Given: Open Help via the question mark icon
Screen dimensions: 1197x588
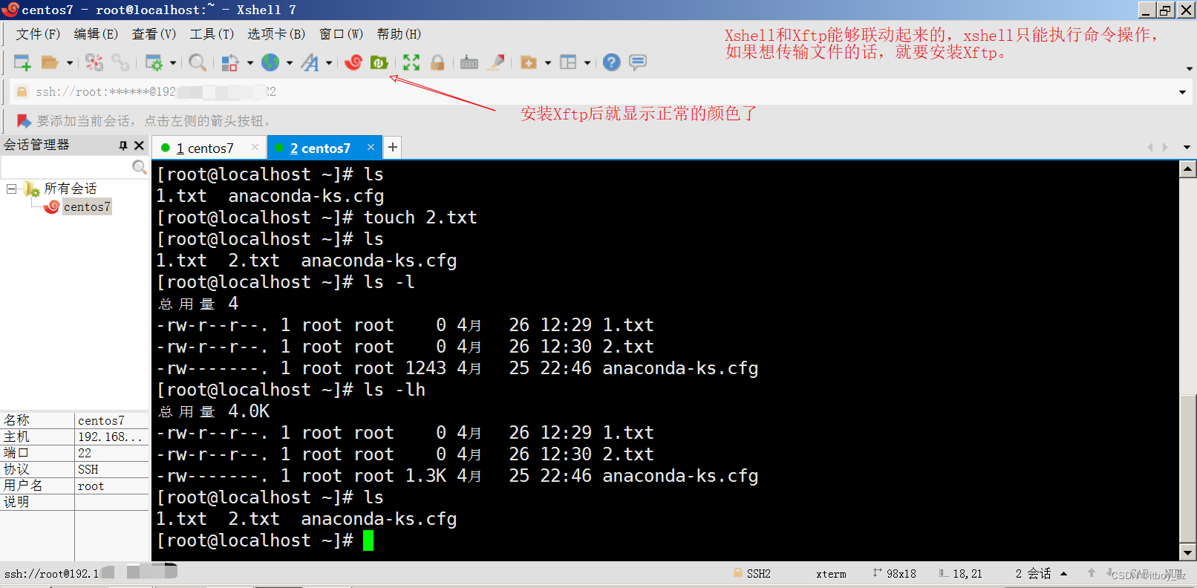Looking at the screenshot, I should pos(611,62).
